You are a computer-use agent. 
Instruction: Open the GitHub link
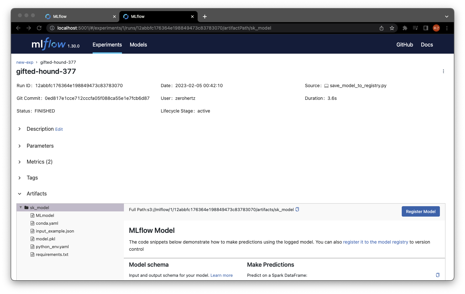tap(405, 45)
